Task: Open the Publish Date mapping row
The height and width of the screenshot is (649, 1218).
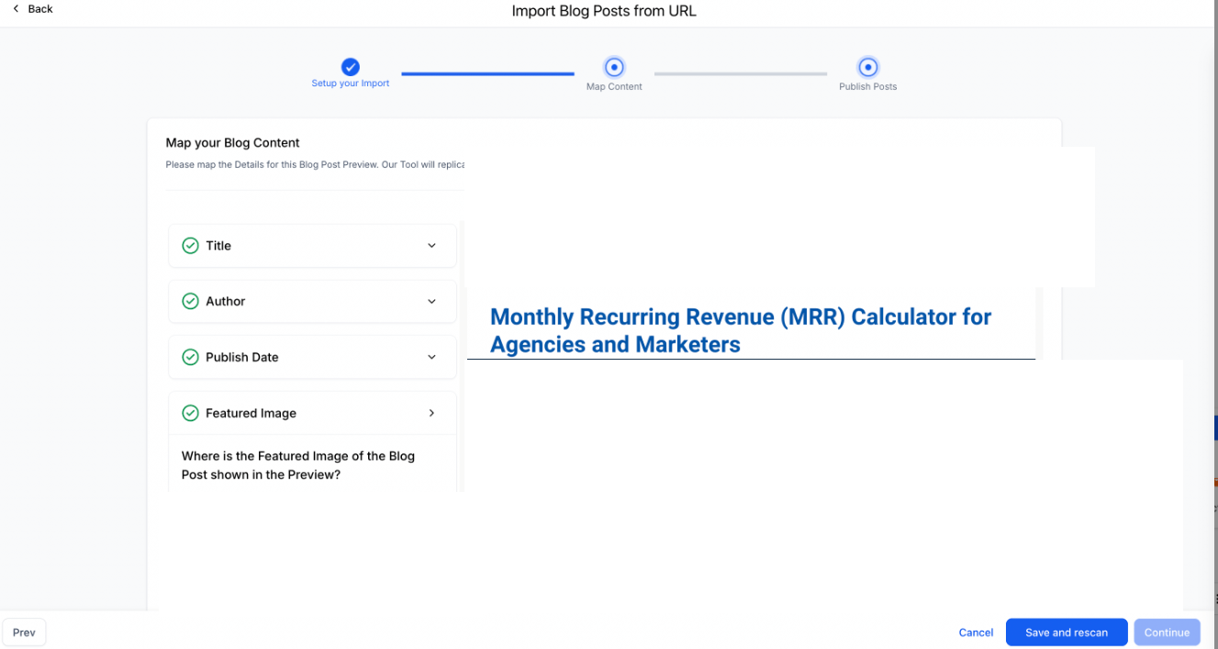Action: pyautogui.click(x=312, y=357)
